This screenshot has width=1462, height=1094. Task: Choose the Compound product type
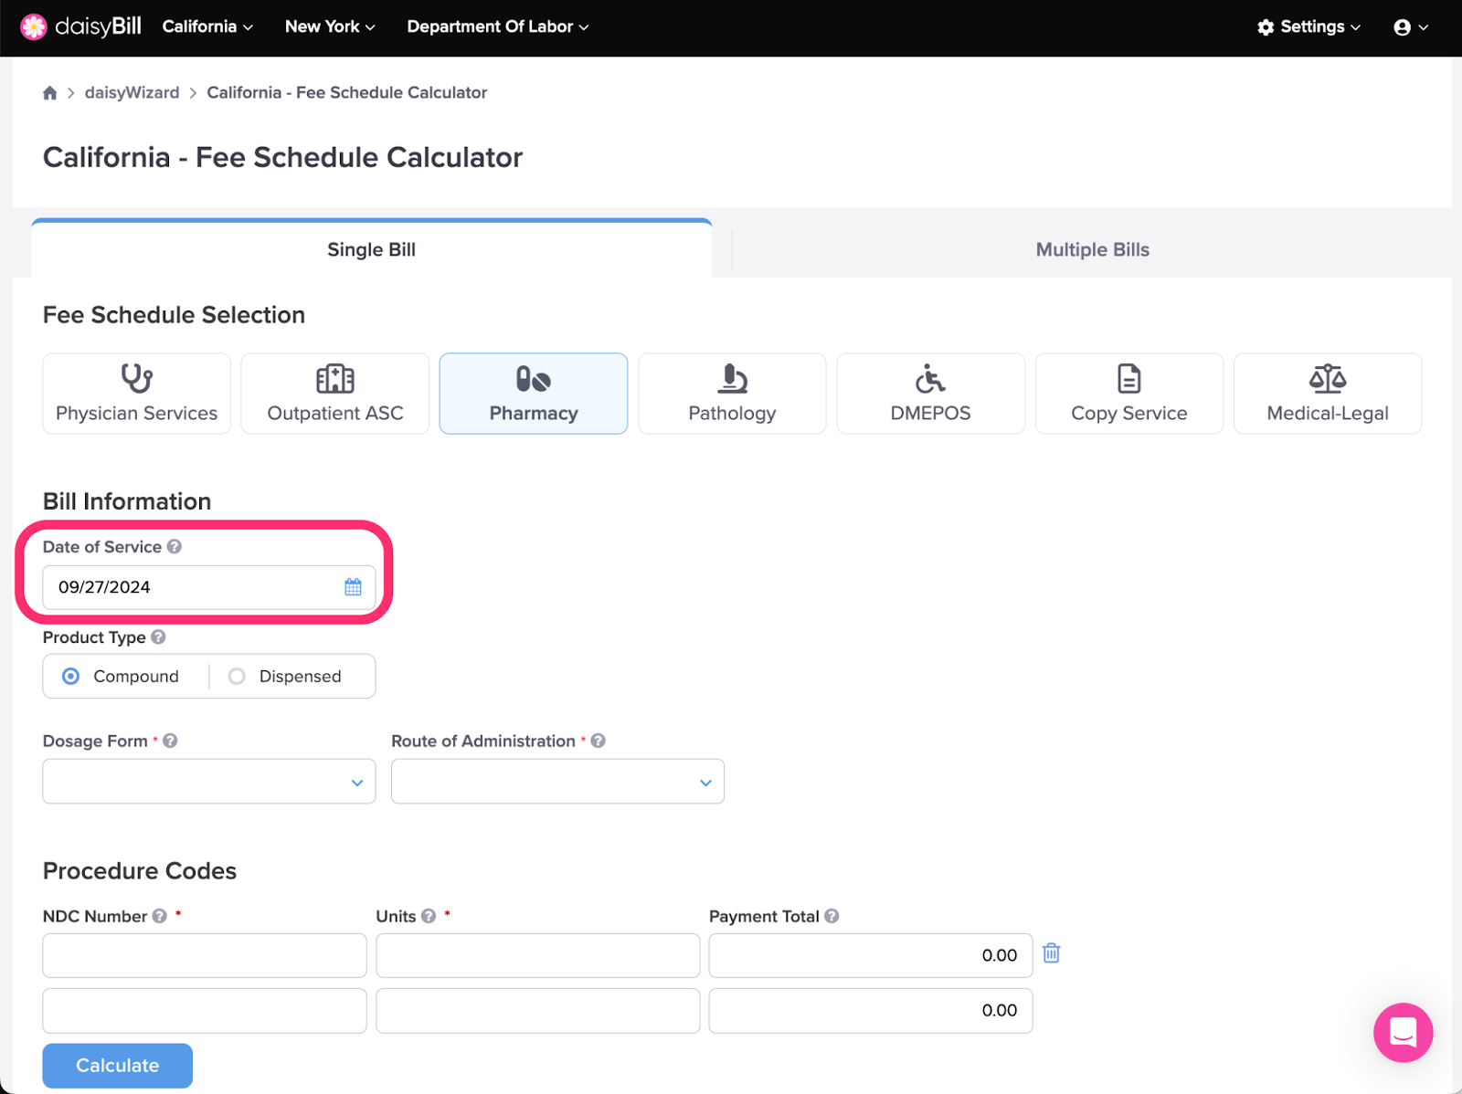pyautogui.click(x=121, y=677)
